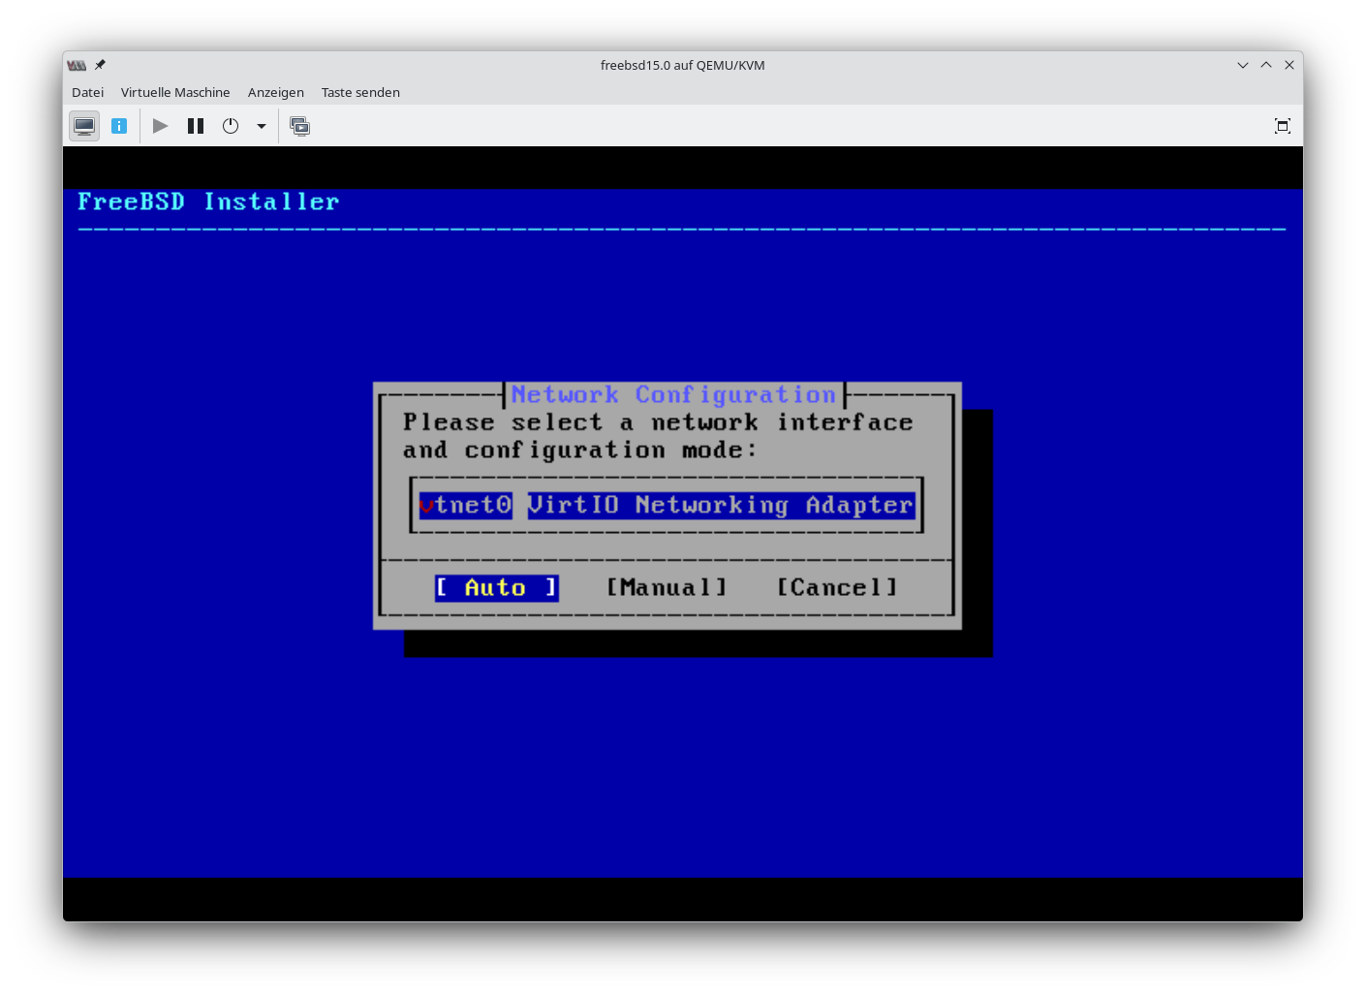This screenshot has width=1366, height=996.
Task: Choose the Auto configuration button
Action: (496, 587)
